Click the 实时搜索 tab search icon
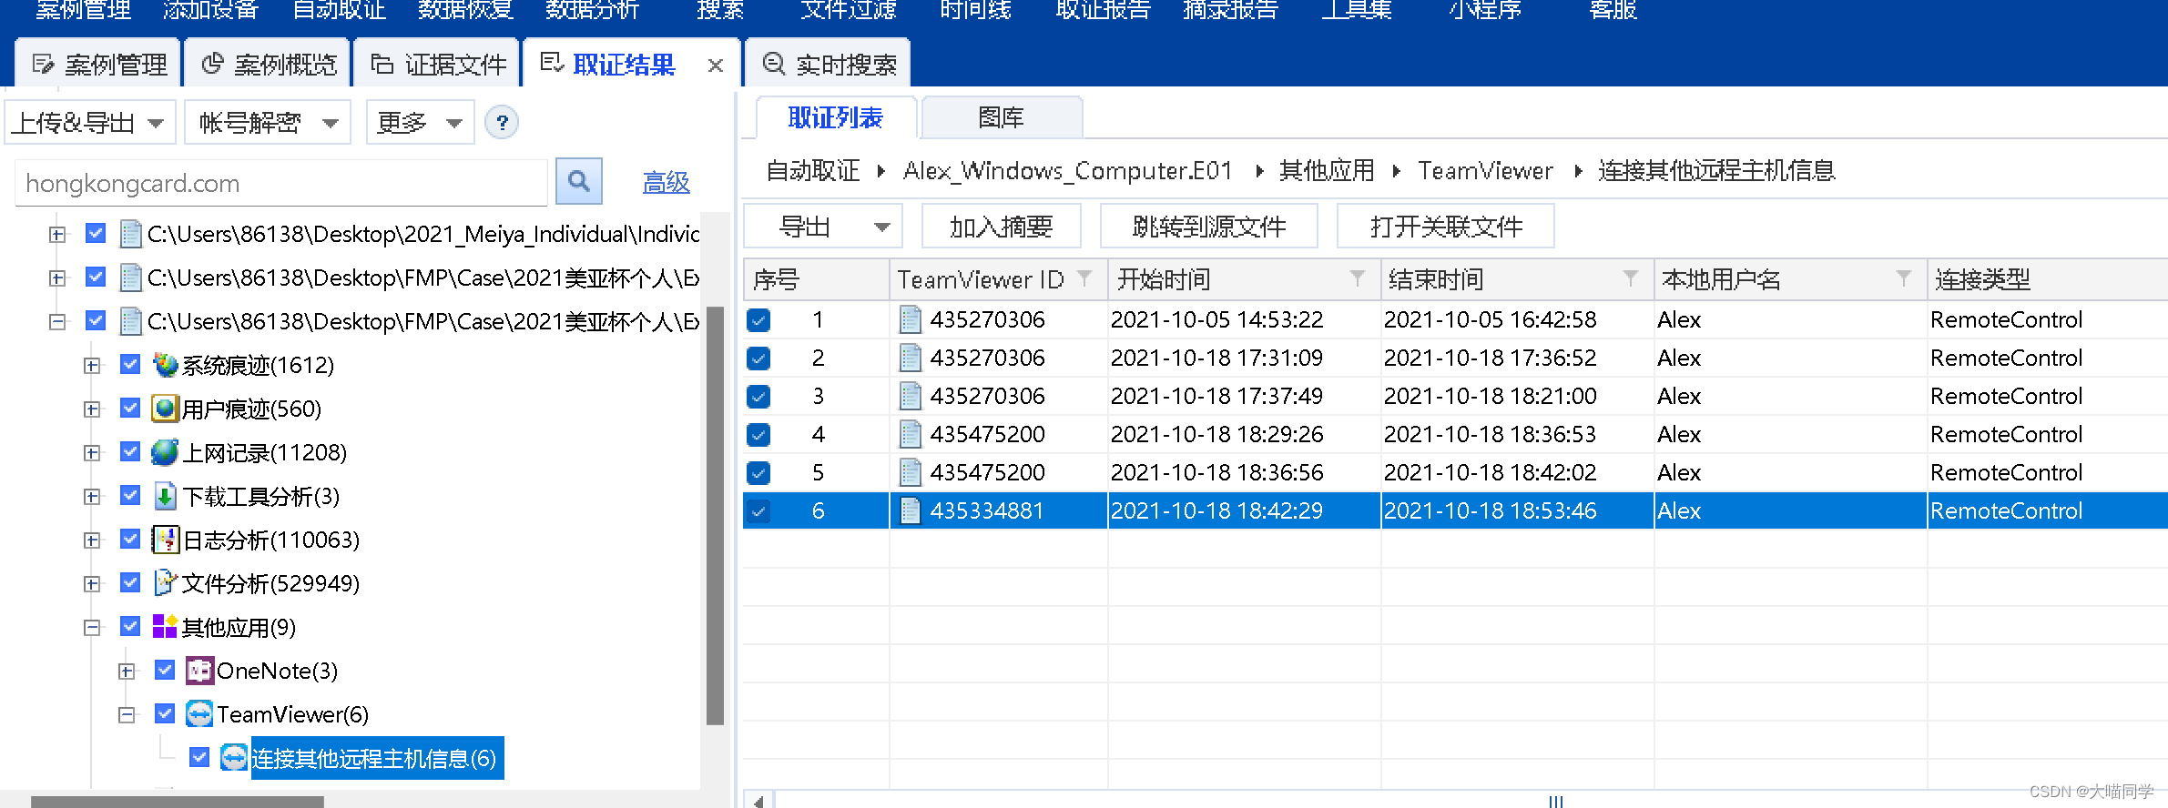 click(x=774, y=64)
